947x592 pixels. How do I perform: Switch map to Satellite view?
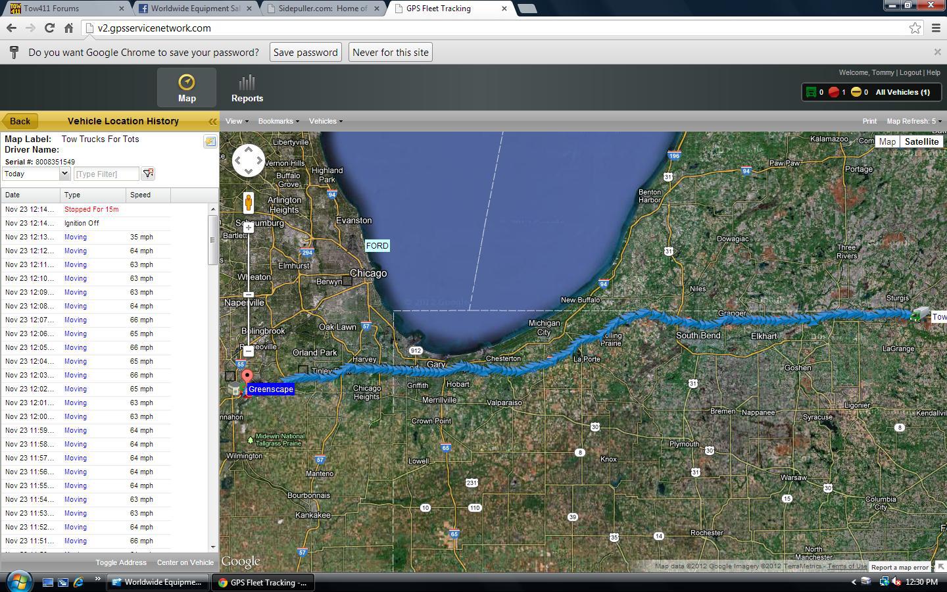click(x=921, y=141)
